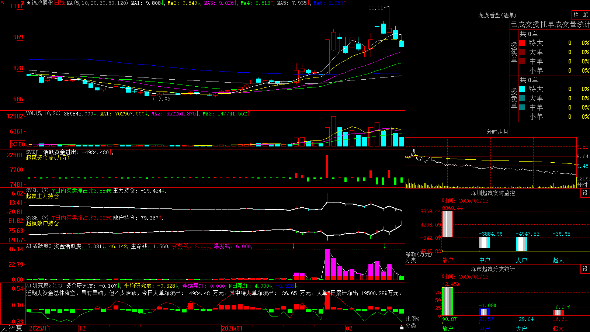
Task: Click the 散户 bar in 深圳超赢实时监控
Action: 447,224
